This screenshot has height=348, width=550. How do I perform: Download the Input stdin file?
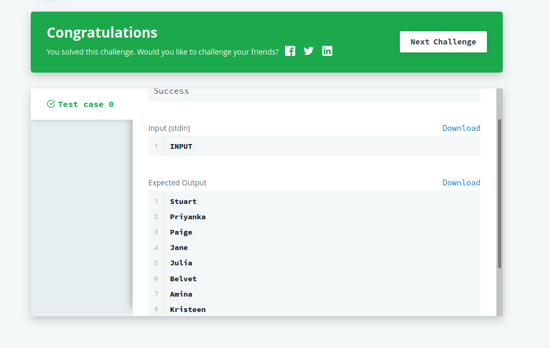coord(461,128)
